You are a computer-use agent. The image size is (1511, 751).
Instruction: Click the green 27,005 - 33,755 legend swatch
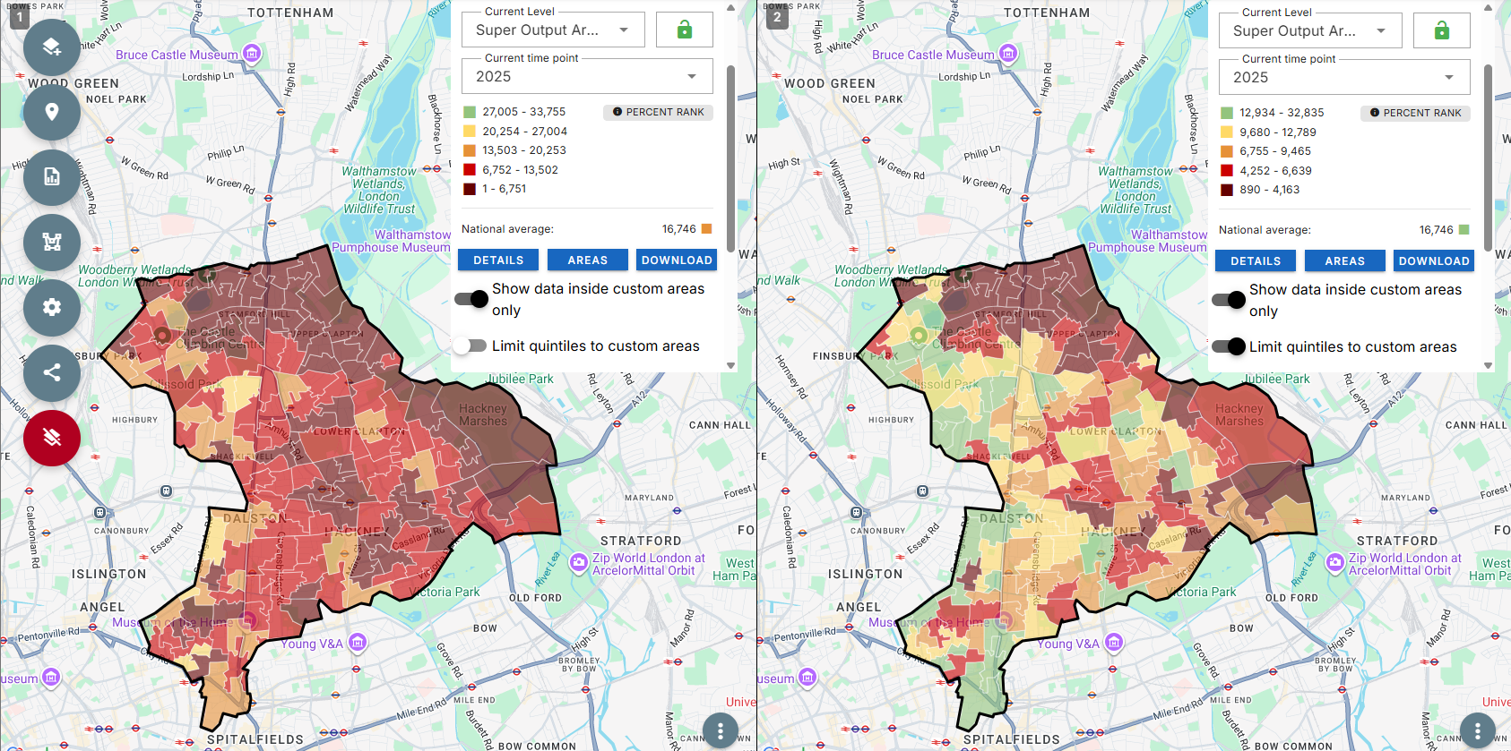[470, 112]
